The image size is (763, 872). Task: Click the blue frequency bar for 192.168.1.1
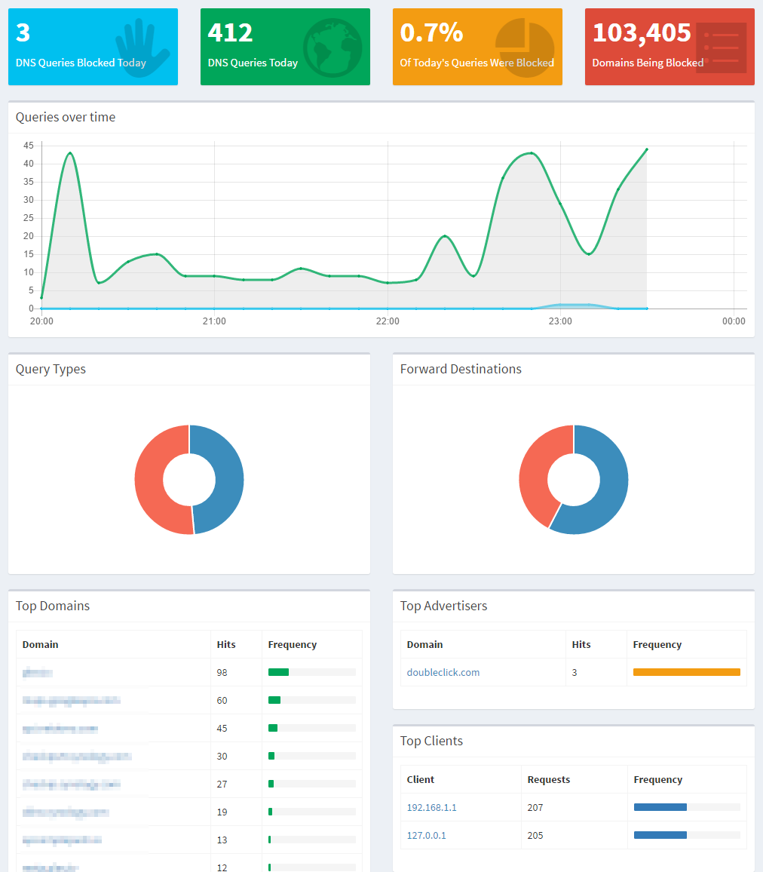click(x=660, y=807)
